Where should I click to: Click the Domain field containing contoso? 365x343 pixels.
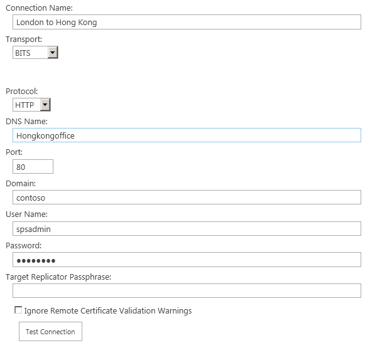187,198
